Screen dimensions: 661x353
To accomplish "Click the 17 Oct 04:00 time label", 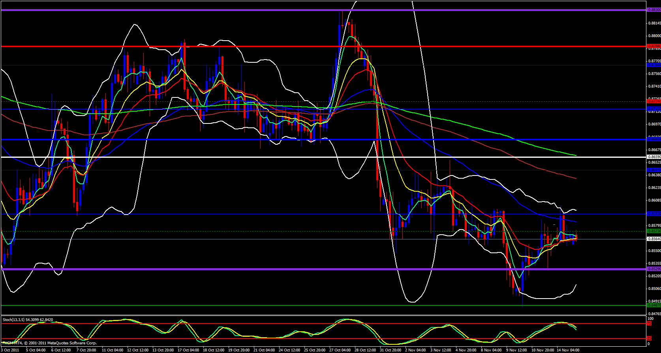I will coord(188,350).
